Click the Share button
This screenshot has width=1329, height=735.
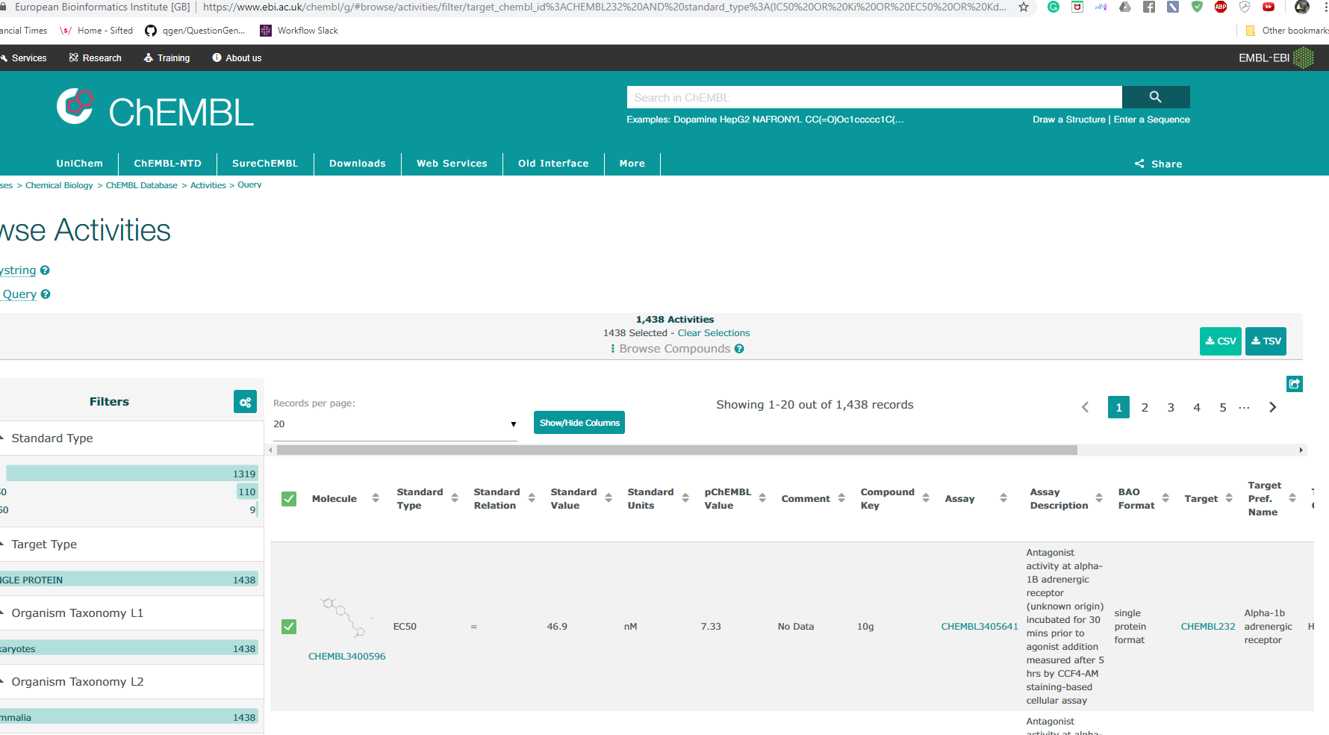click(1159, 164)
